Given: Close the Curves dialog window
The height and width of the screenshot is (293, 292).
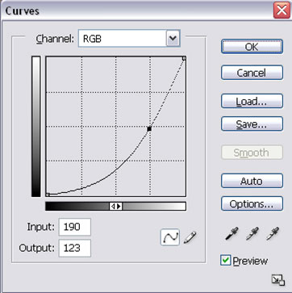Looking at the screenshot, I should [x=282, y=10].
